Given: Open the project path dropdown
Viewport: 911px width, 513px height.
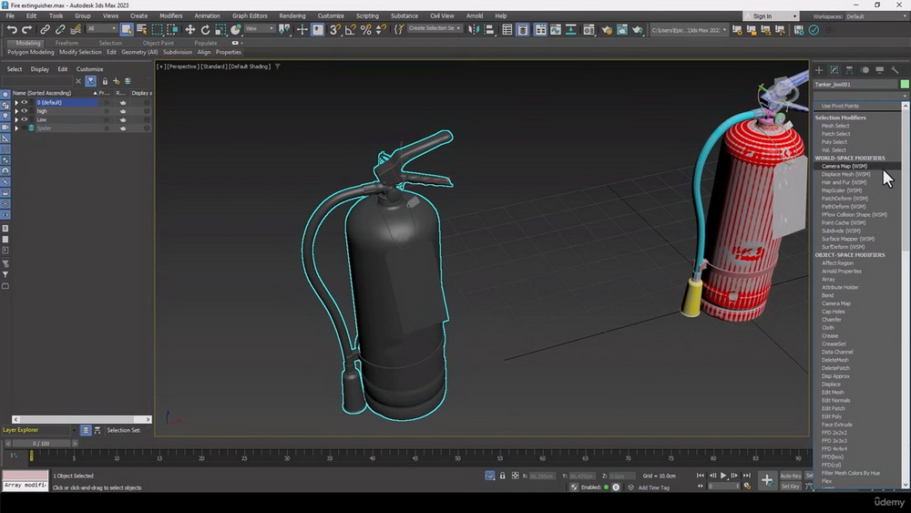Looking at the screenshot, I should 689,30.
